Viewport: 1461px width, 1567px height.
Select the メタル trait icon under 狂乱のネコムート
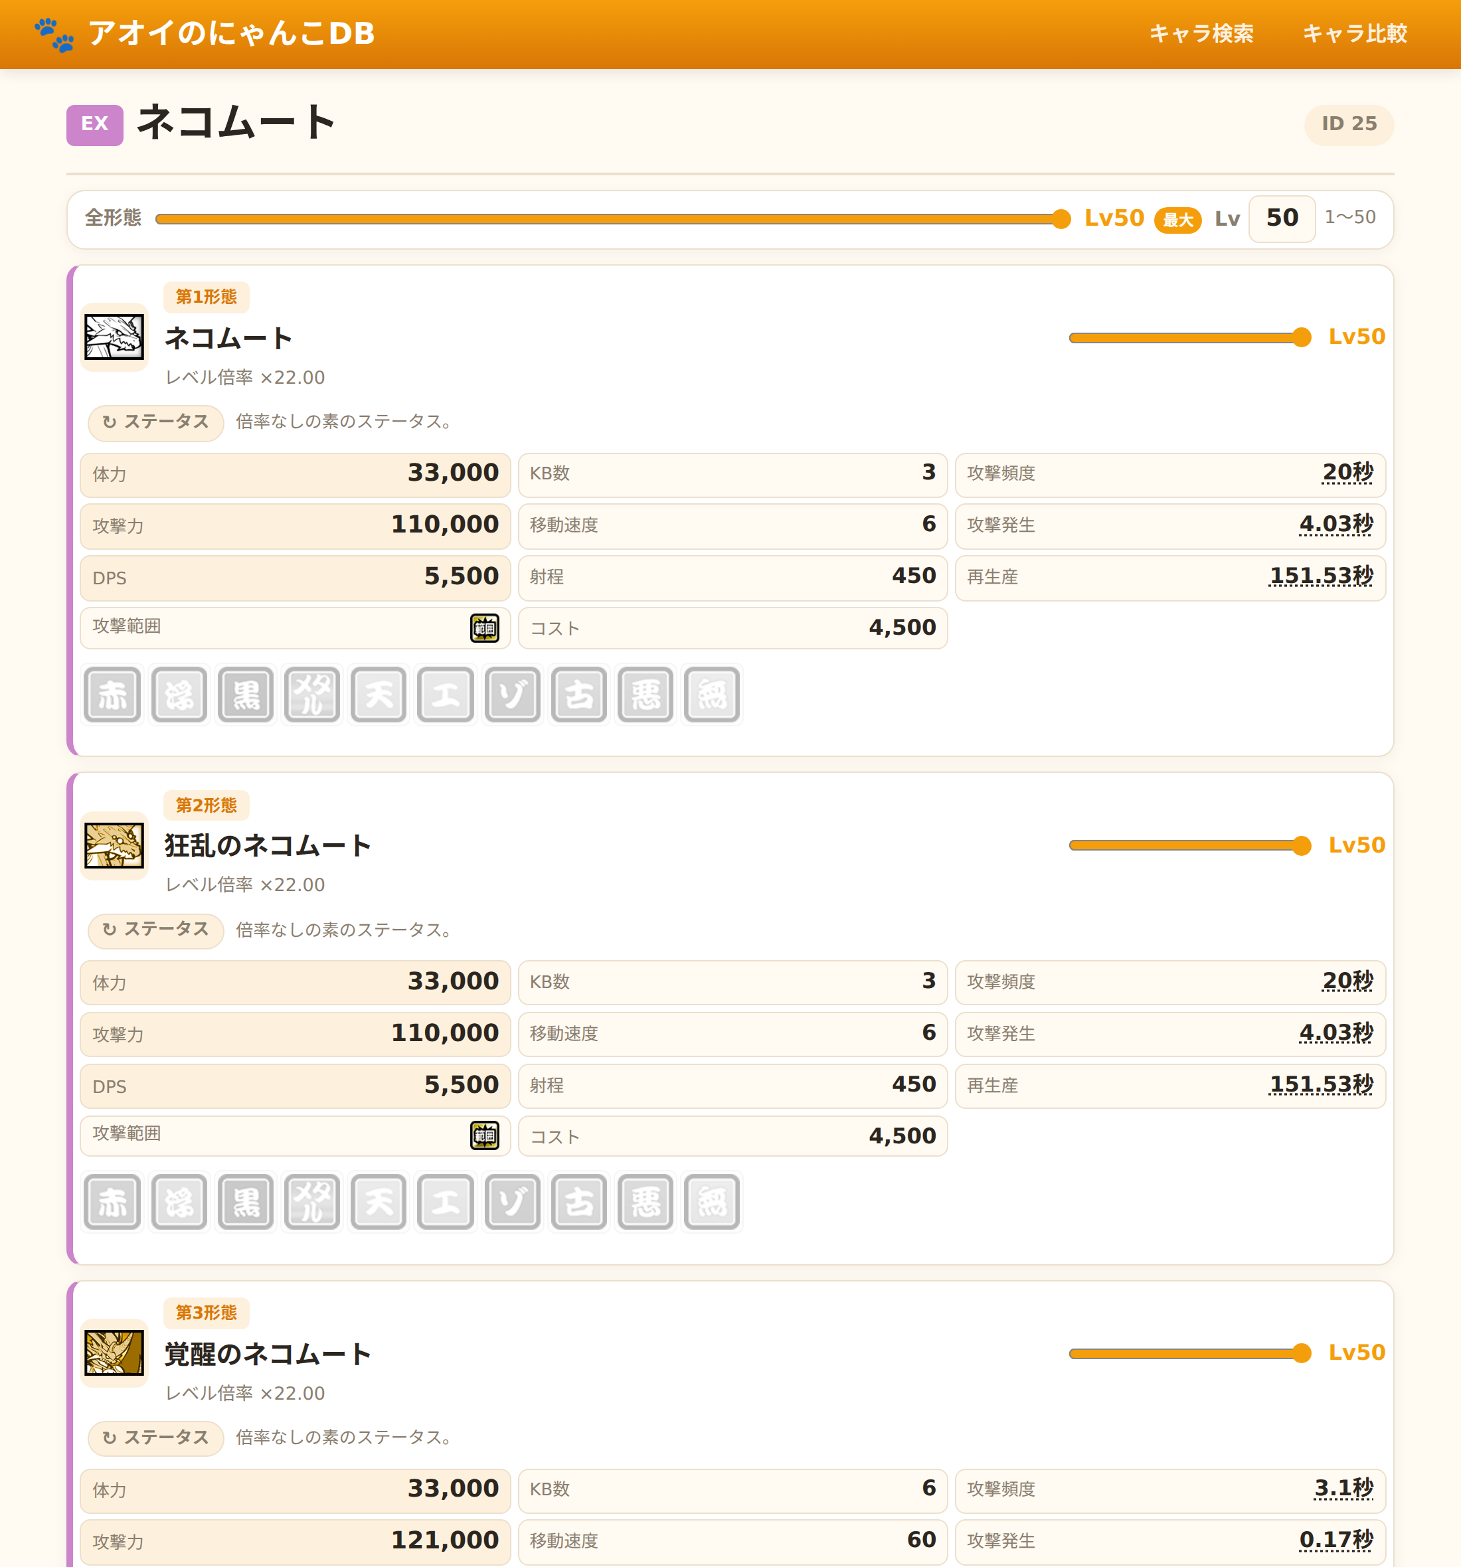[312, 1202]
